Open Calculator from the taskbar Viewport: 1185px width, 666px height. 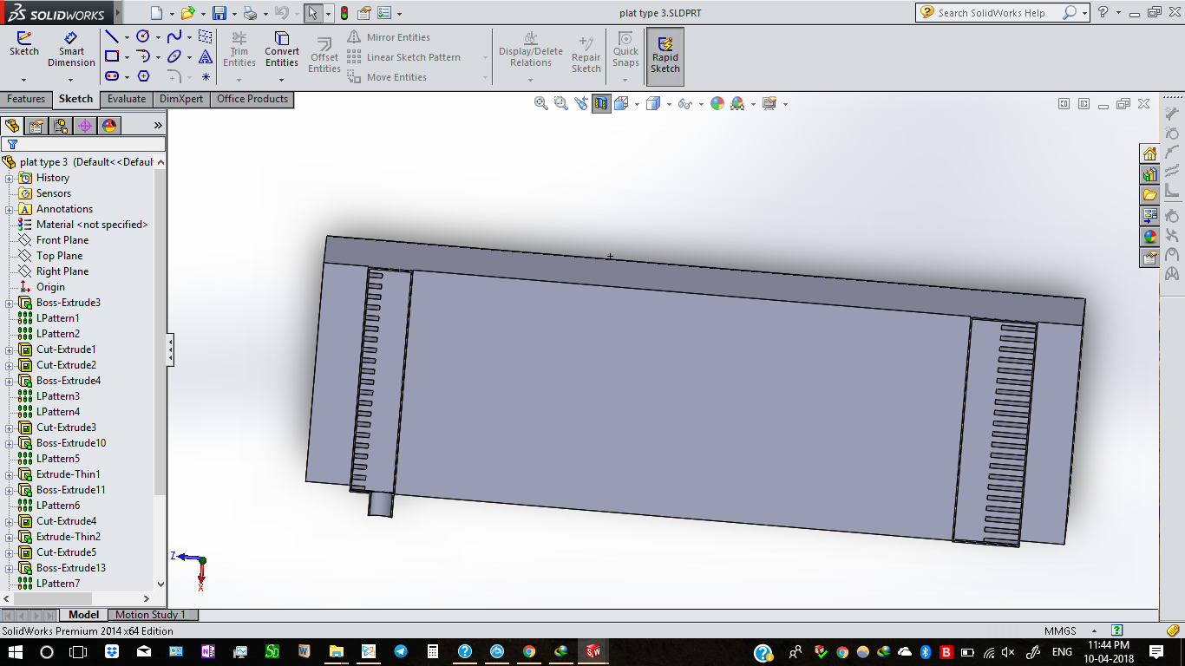(432, 651)
